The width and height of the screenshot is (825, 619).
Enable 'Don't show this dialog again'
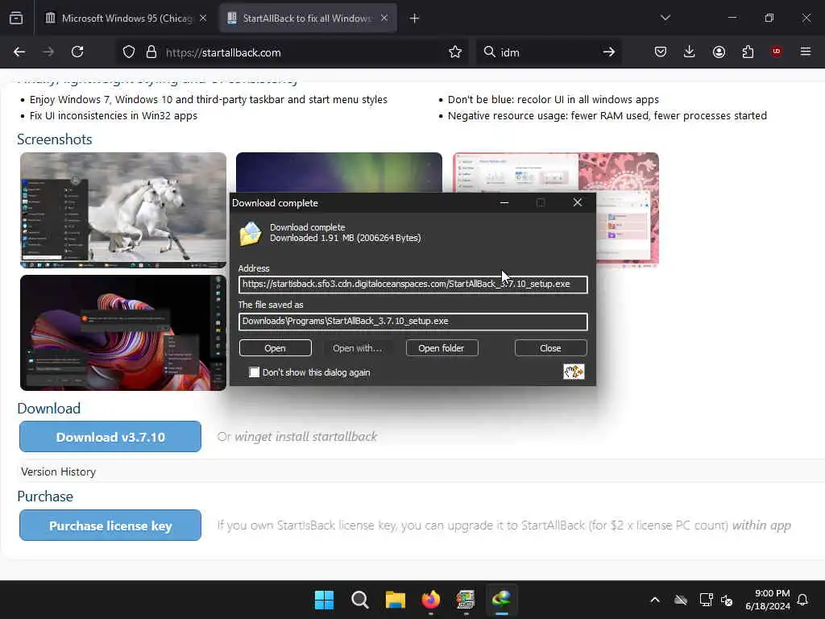254,372
